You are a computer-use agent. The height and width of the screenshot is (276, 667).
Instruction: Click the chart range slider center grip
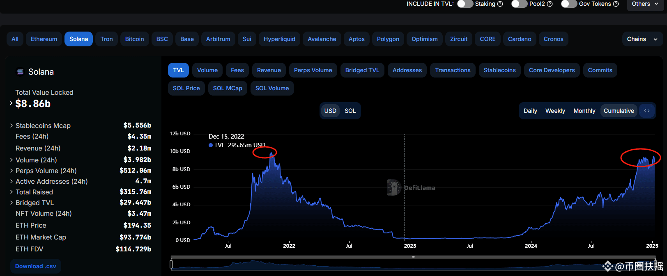pyautogui.click(x=413, y=257)
